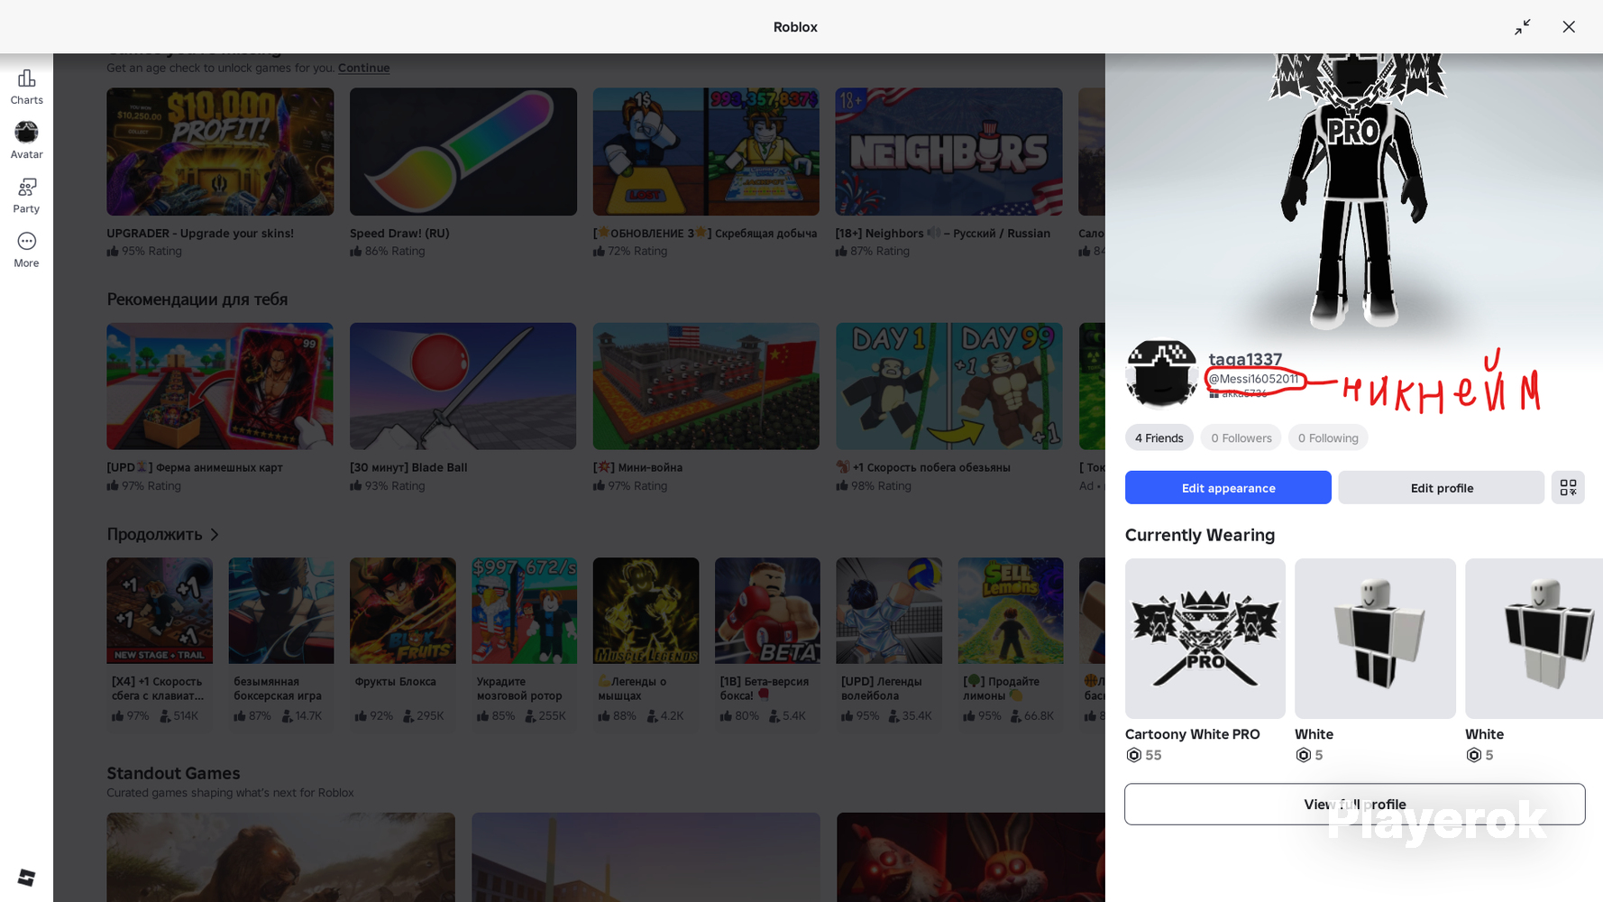Click the QR code icon button
Viewport: 1603px width, 902px height.
point(1568,488)
